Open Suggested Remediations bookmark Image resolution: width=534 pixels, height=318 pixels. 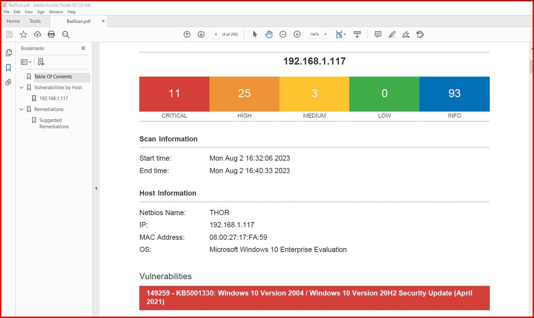(x=54, y=123)
